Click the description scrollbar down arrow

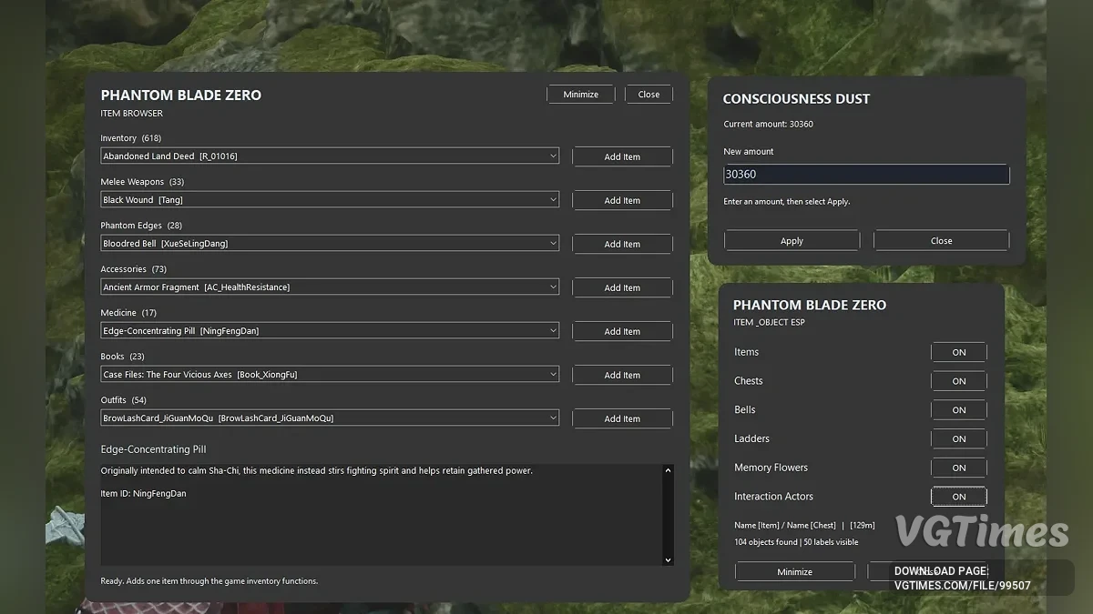(668, 559)
